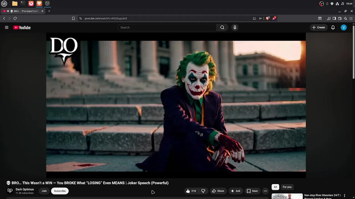Open the Brave playlist music icon
Screen dimensions: 355x199
click(x=329, y=18)
